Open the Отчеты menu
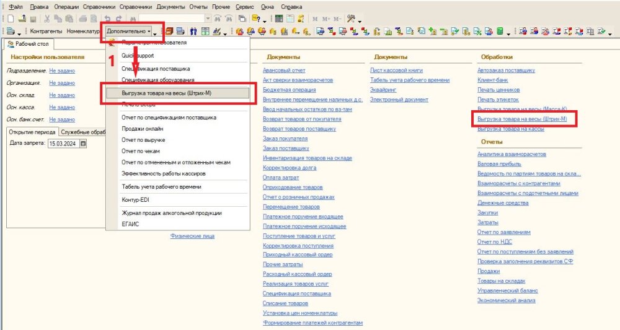This screenshot has width=620, height=330. [198, 7]
